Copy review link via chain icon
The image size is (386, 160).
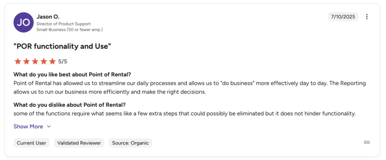pos(367,142)
